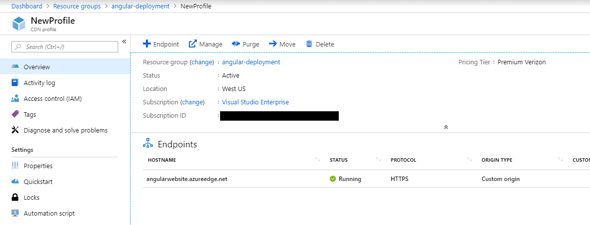Click the Running status text

click(350, 179)
